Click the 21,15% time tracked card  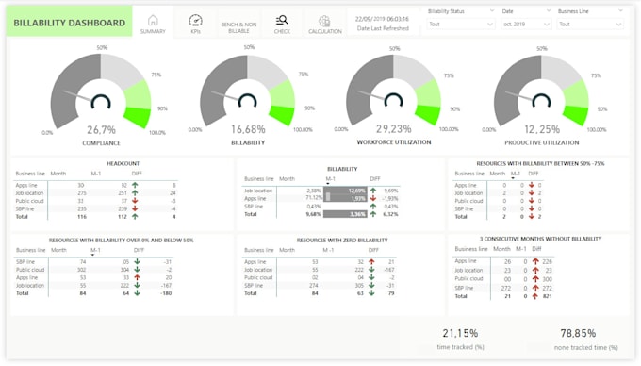coord(460,333)
